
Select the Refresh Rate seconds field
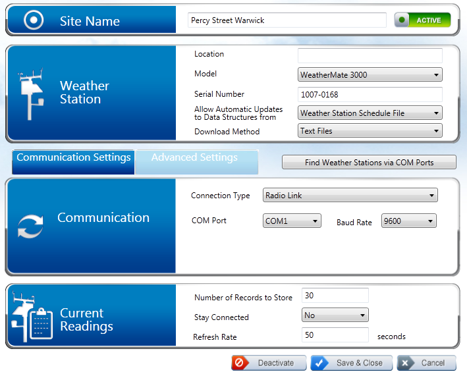(335, 336)
